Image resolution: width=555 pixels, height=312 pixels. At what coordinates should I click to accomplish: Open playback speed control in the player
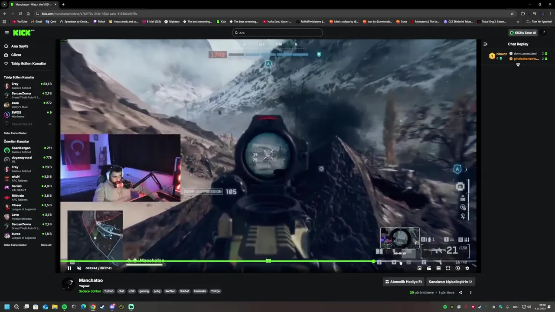(x=457, y=268)
